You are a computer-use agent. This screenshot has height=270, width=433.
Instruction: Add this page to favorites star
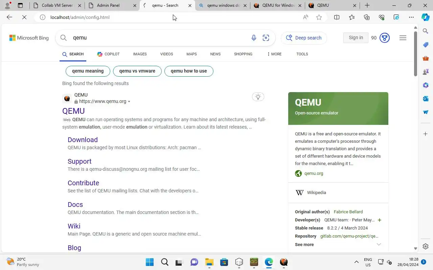319,17
